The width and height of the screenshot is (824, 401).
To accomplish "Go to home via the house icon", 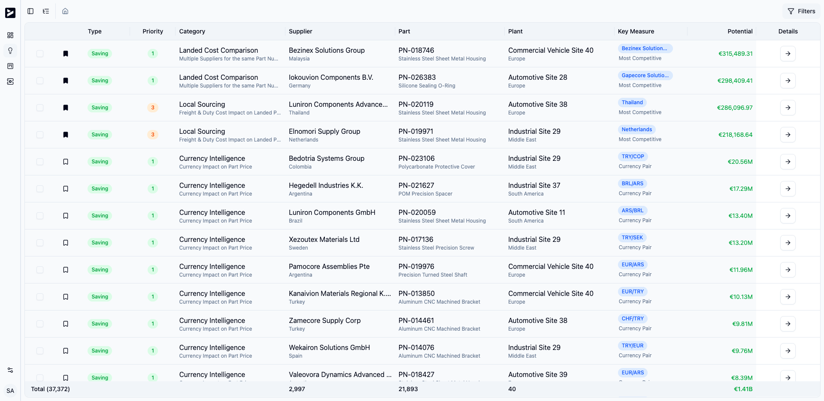I will coord(65,11).
